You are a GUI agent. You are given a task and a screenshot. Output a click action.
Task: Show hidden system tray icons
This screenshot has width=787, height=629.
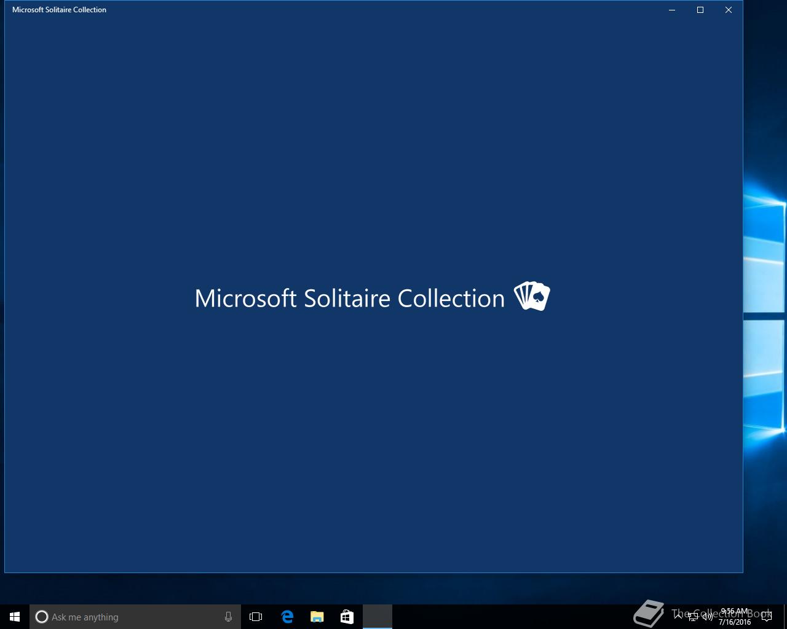click(x=678, y=616)
